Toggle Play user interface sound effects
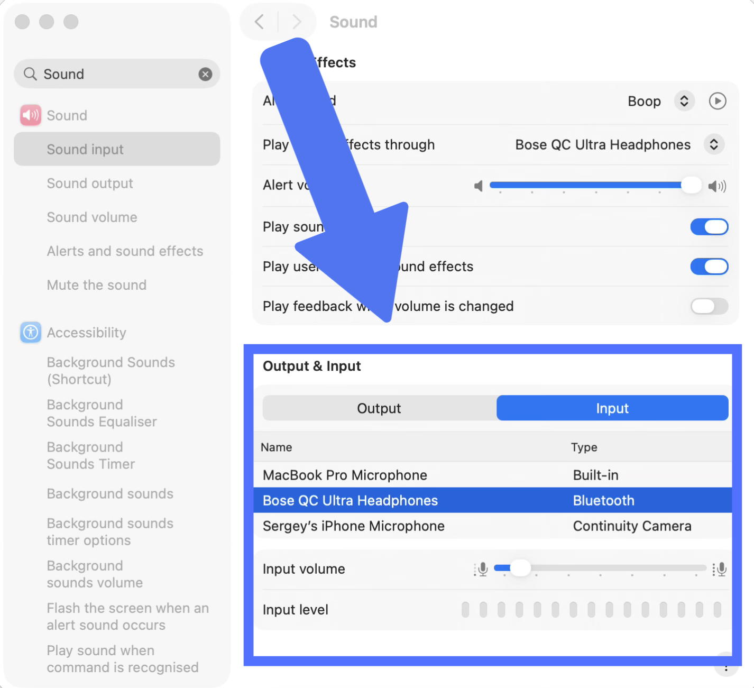Image resolution: width=754 pixels, height=688 pixels. 709,267
